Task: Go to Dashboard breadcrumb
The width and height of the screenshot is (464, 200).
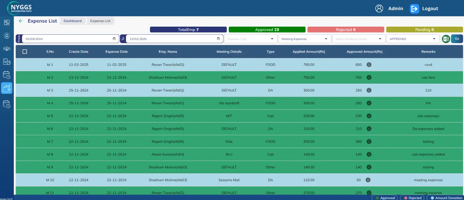Action: pos(72,21)
